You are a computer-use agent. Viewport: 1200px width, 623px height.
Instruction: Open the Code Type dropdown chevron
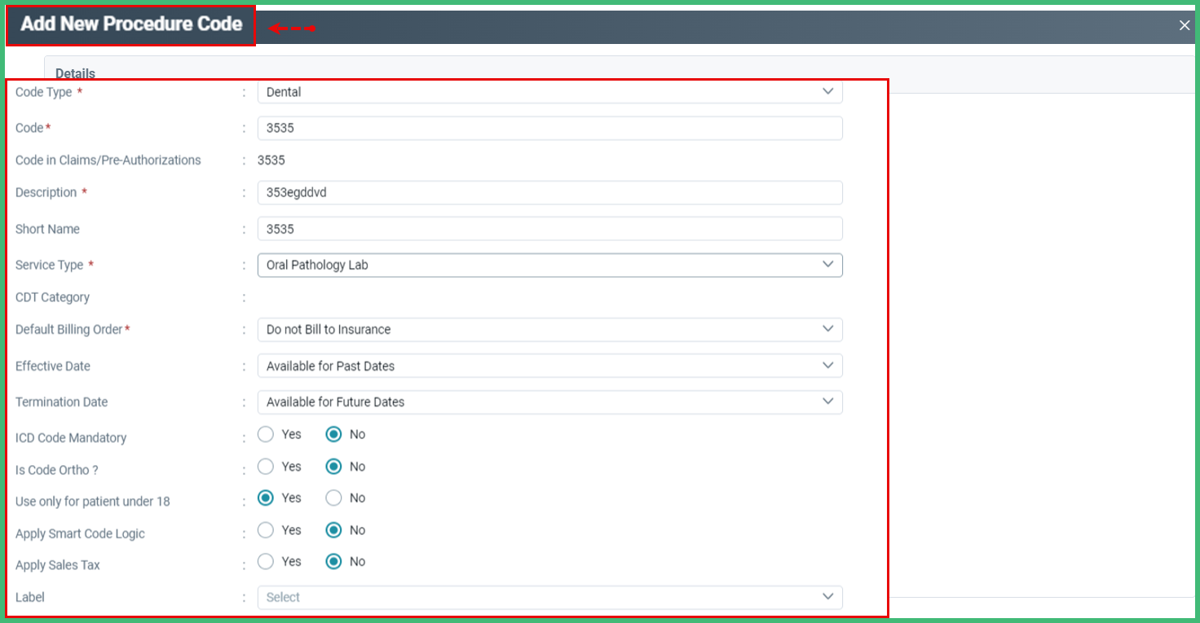point(829,91)
